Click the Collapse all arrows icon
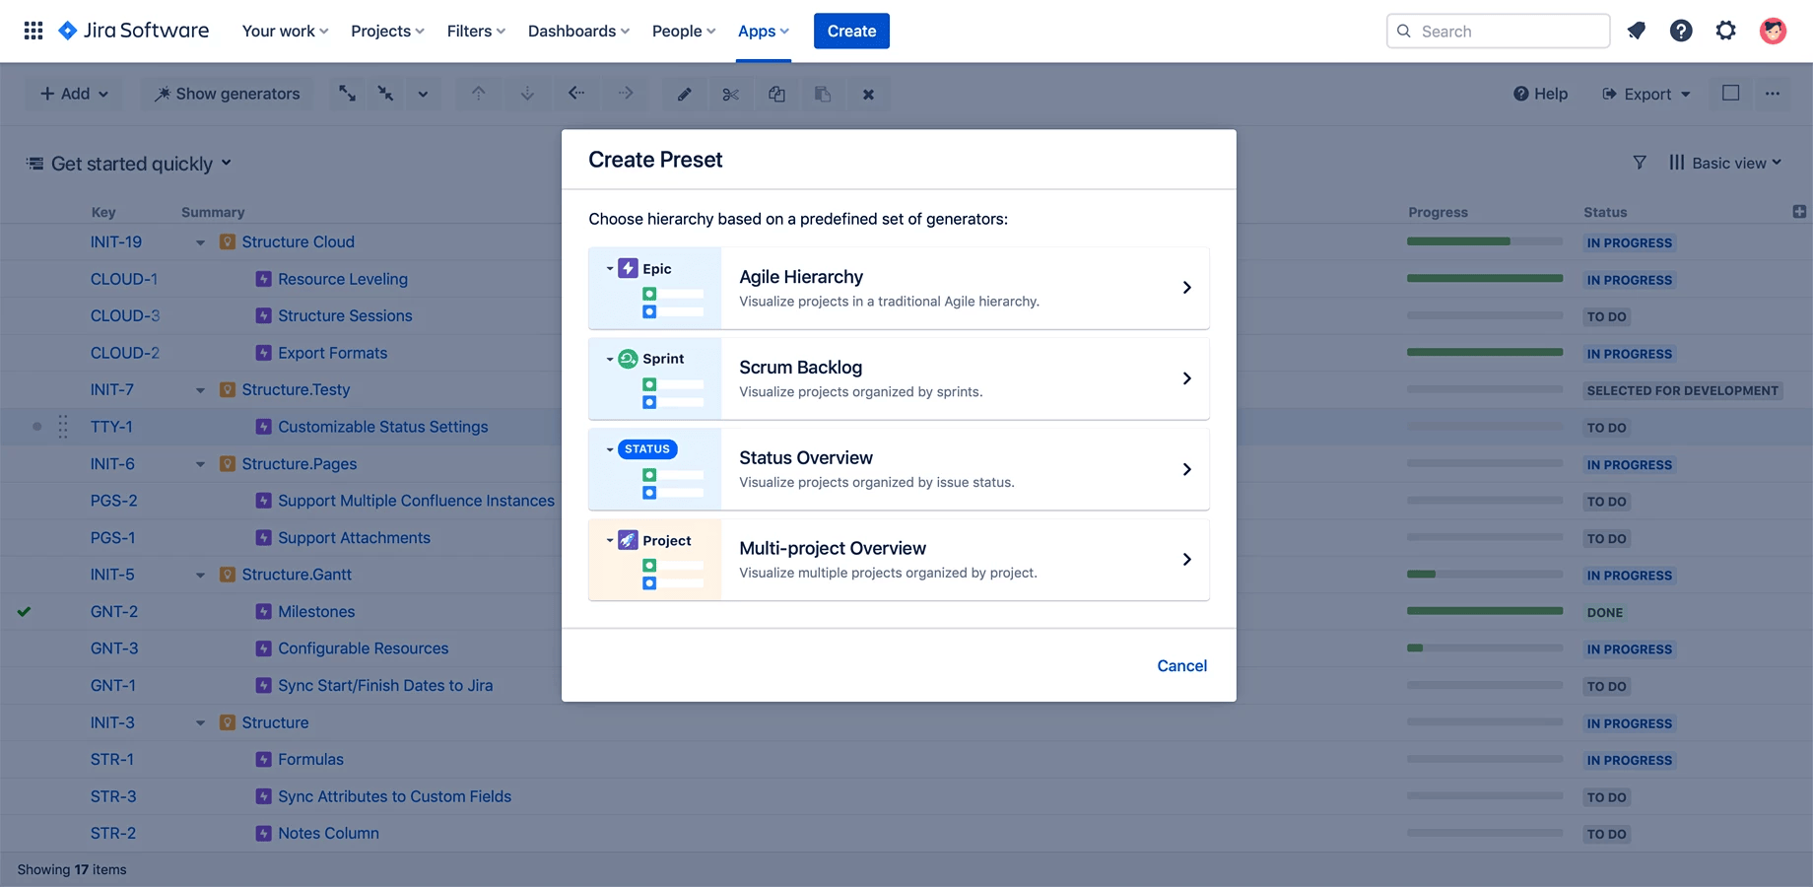The height and width of the screenshot is (887, 1813). point(385,94)
